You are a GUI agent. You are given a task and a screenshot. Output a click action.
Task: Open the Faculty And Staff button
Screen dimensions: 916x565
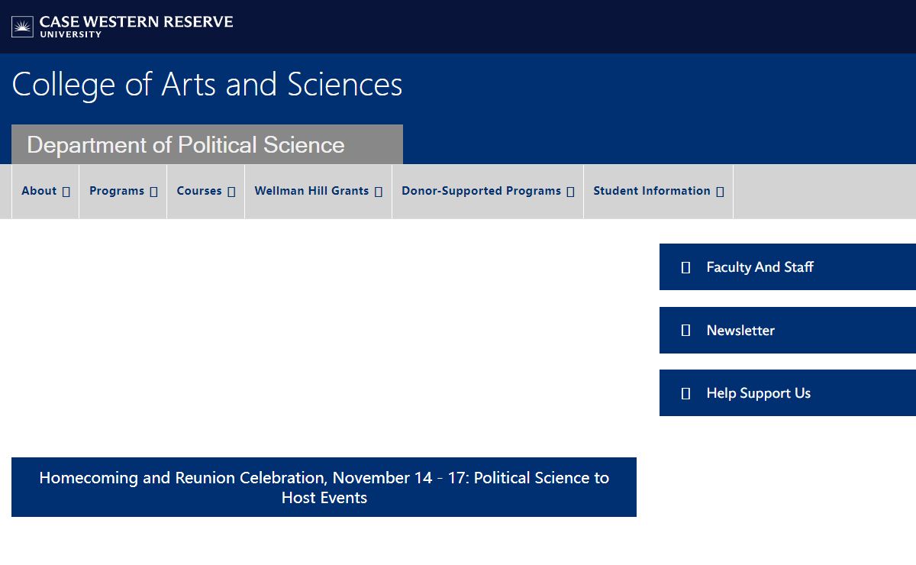[788, 267]
